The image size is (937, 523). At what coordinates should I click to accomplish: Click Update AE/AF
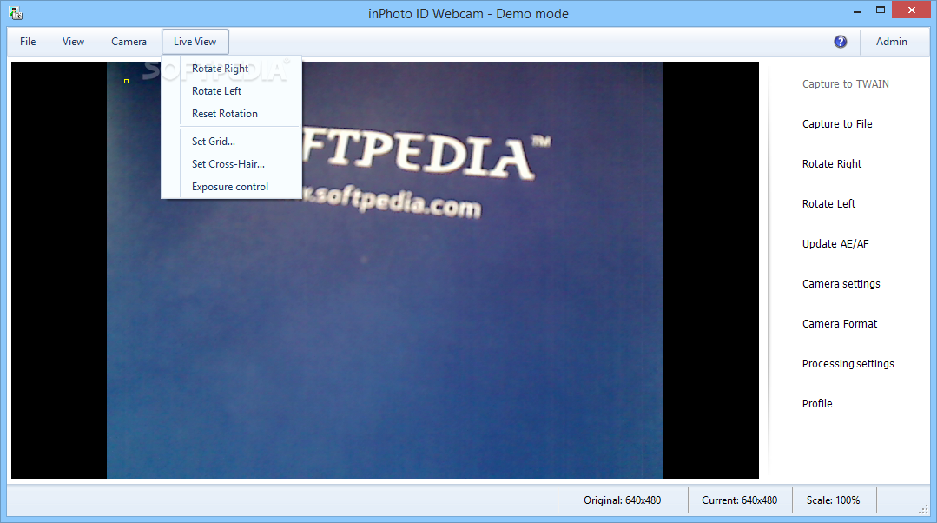[835, 244]
